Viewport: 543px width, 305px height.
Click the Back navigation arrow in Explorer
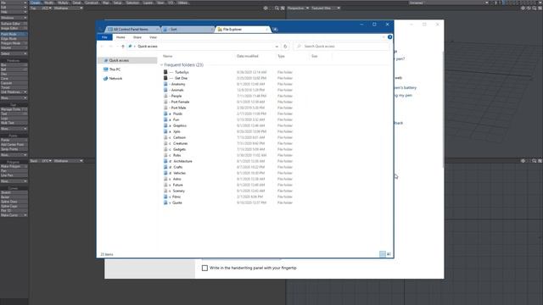coord(102,47)
